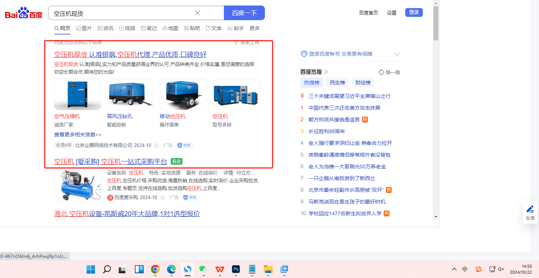Image resolution: width=539 pixels, height=278 pixels.
Task: Click the 中 input method indicator
Action: tap(465, 270)
